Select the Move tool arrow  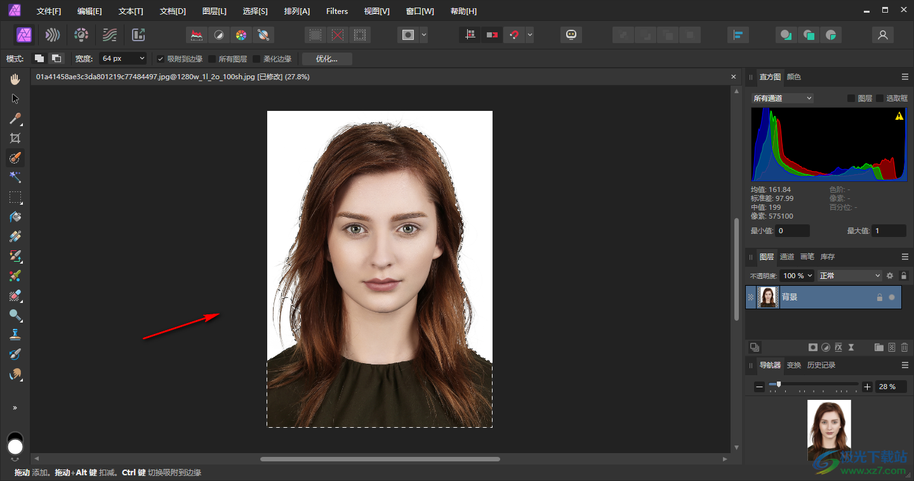(15, 99)
